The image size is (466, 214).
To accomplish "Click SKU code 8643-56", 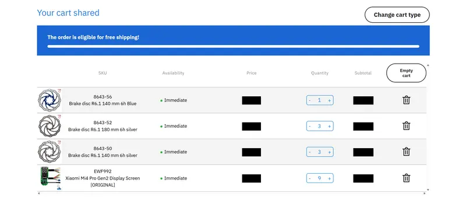I will click(103, 97).
